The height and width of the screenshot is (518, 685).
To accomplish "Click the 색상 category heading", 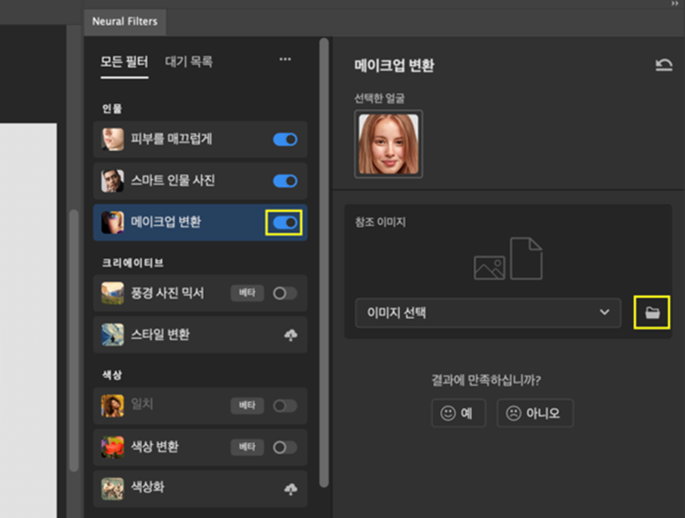I will pyautogui.click(x=111, y=375).
